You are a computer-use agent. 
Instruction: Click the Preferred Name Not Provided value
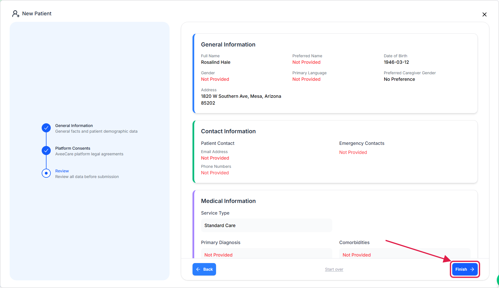tap(306, 62)
